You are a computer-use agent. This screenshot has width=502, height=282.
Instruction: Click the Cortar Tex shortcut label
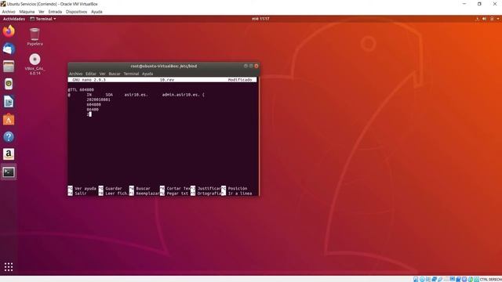(x=179, y=188)
